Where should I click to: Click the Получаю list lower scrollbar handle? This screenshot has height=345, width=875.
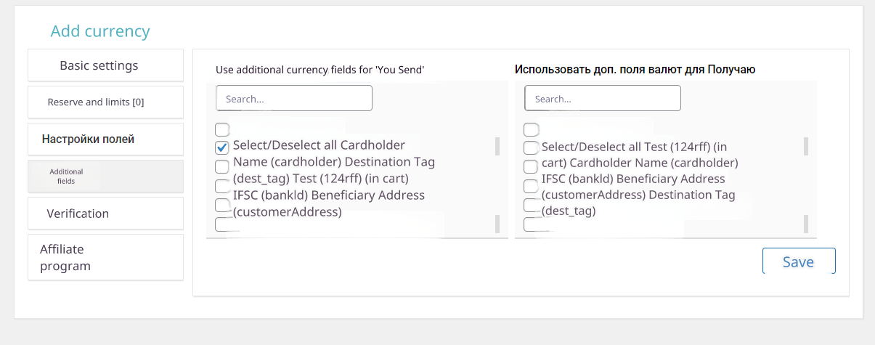coord(806,224)
